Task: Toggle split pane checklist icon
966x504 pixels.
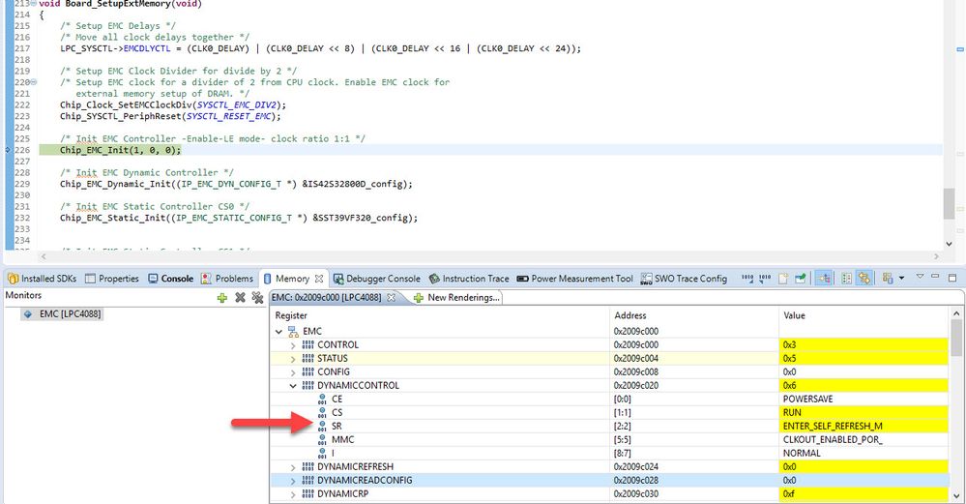Action: (x=846, y=279)
